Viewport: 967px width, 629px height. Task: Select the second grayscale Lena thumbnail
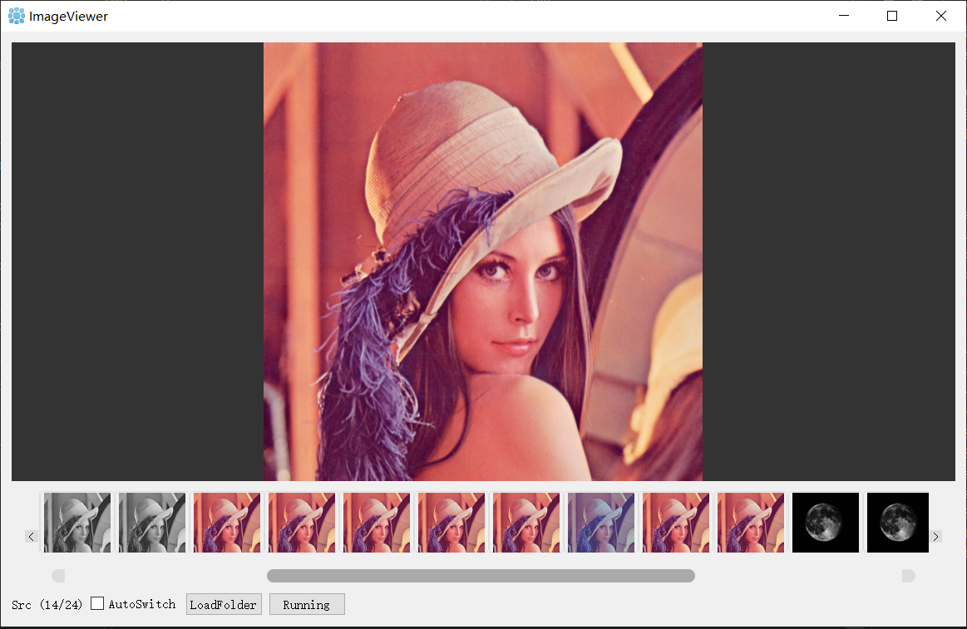(152, 523)
